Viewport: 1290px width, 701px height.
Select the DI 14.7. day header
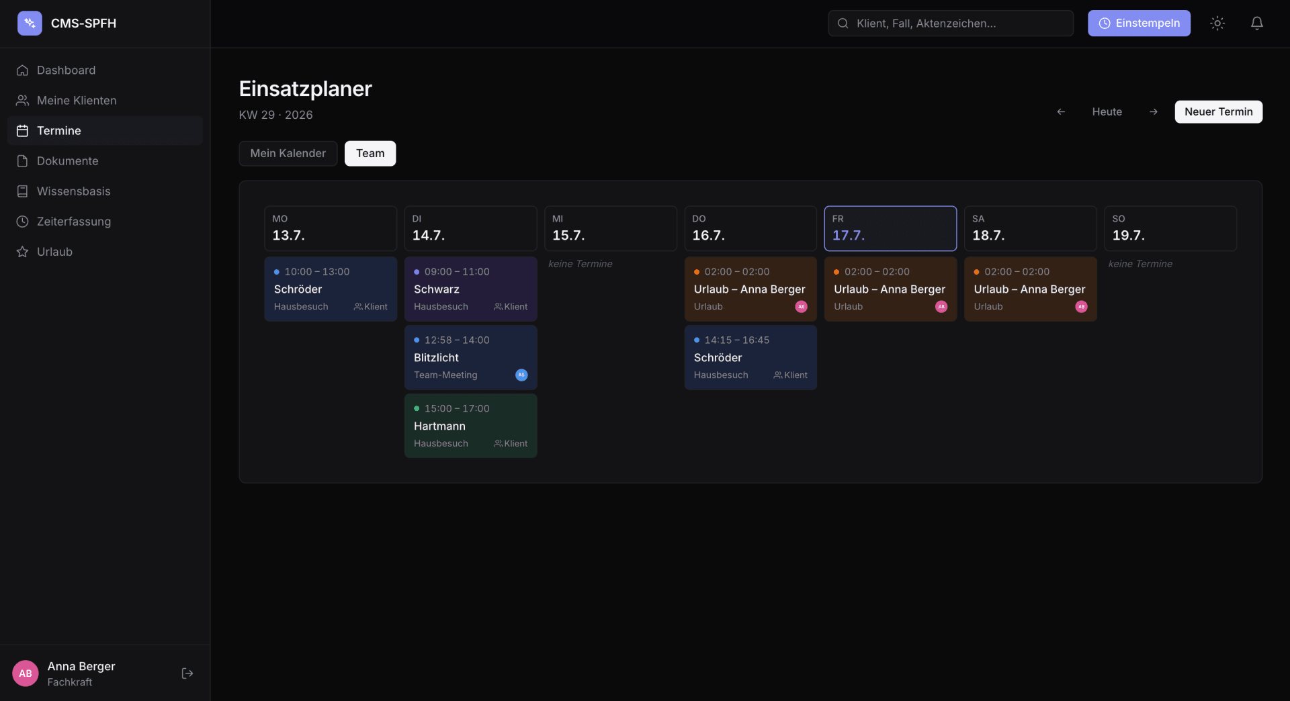pos(470,228)
